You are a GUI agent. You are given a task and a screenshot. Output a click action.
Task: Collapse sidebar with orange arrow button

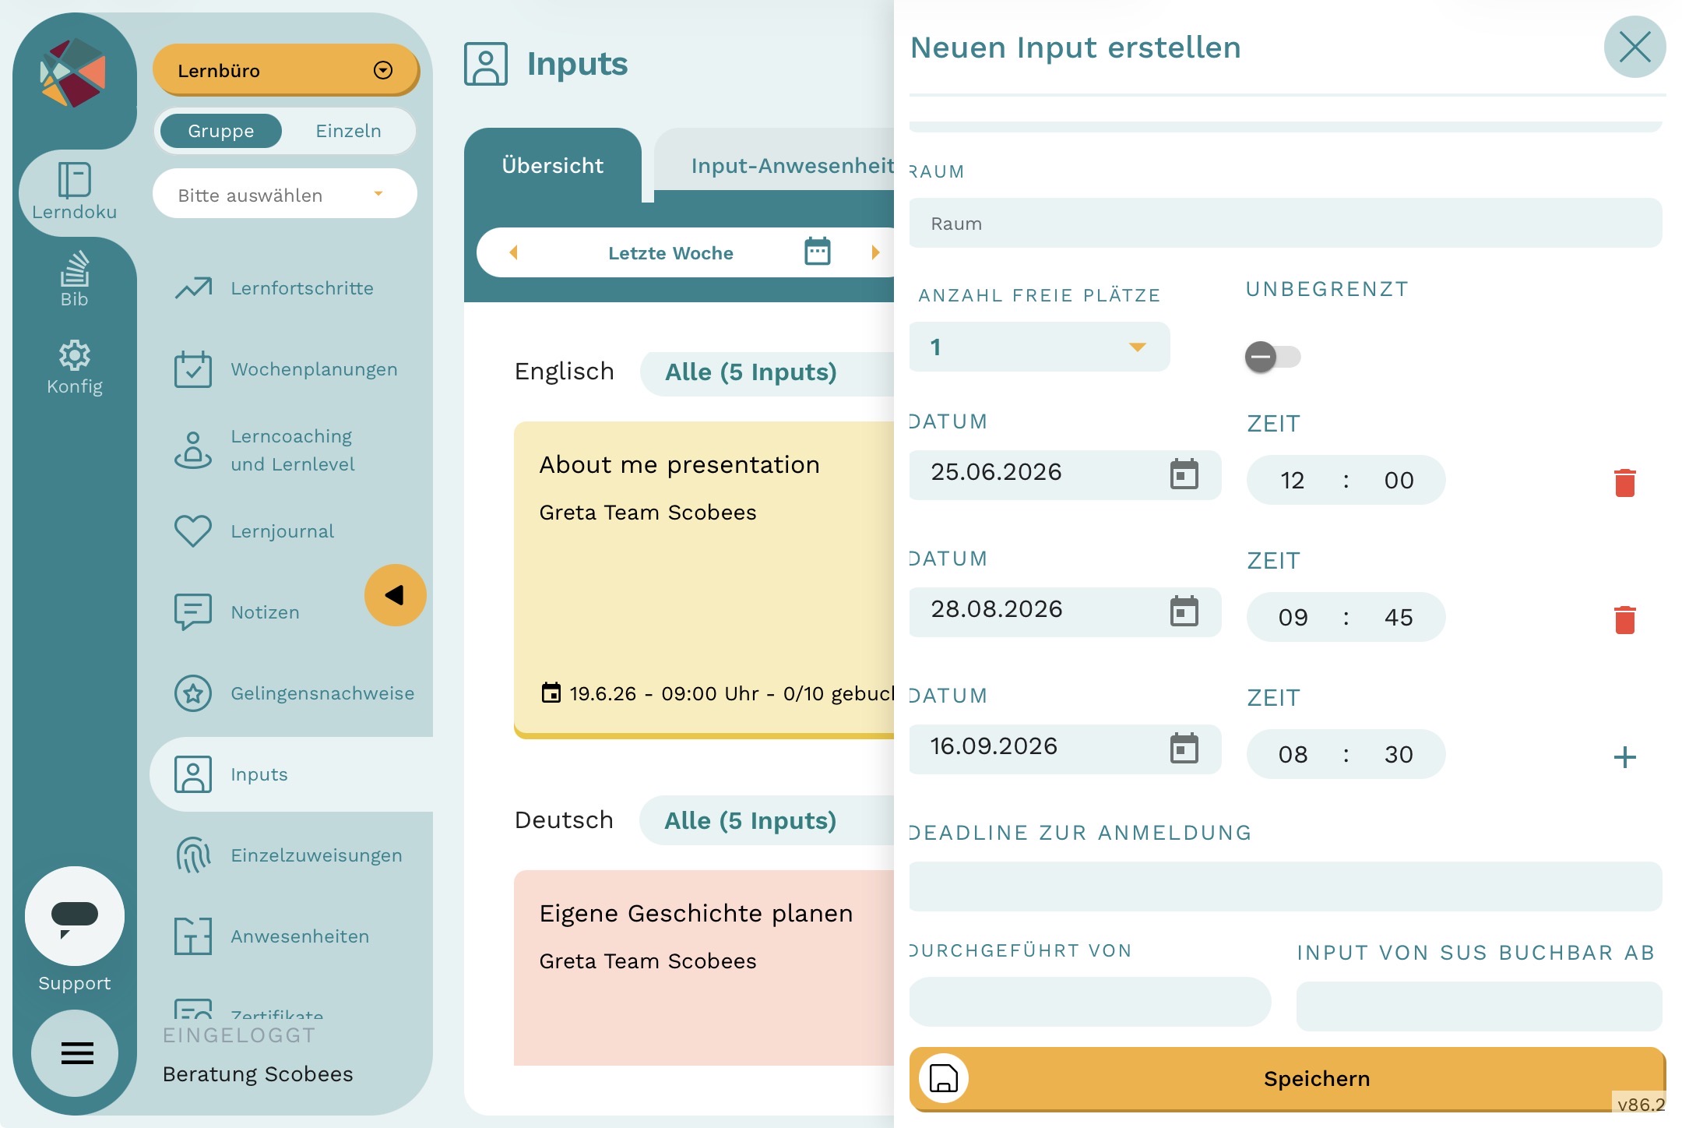pos(395,595)
